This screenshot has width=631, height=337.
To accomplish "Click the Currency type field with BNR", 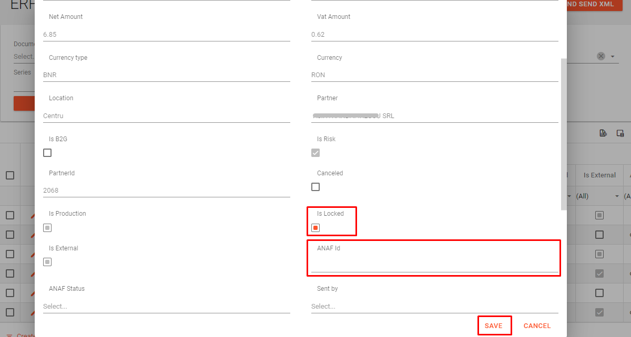I will click(167, 75).
